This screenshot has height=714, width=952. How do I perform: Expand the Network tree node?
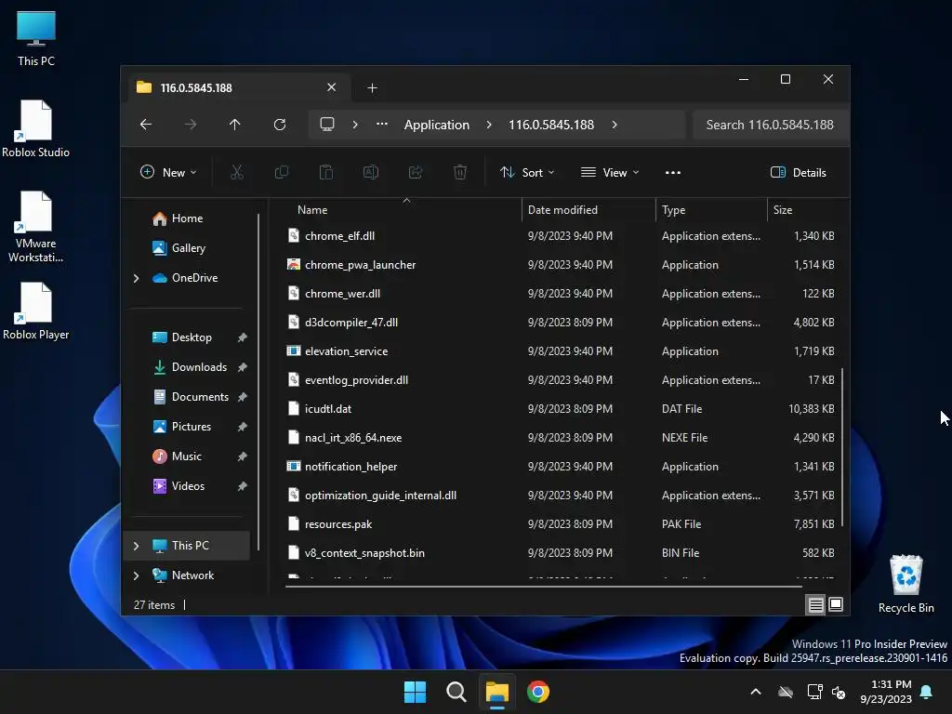tap(136, 575)
